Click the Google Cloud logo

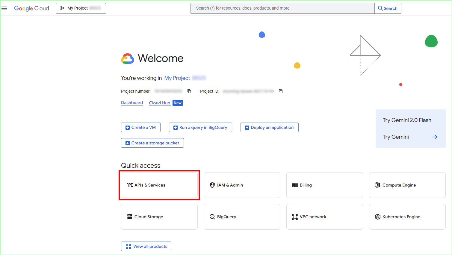(31, 8)
